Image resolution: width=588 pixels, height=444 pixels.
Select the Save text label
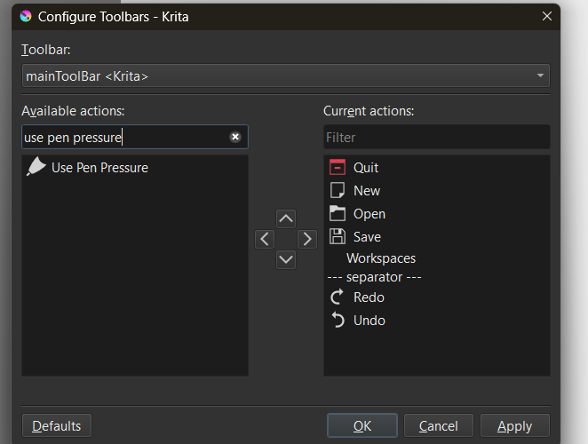click(367, 237)
